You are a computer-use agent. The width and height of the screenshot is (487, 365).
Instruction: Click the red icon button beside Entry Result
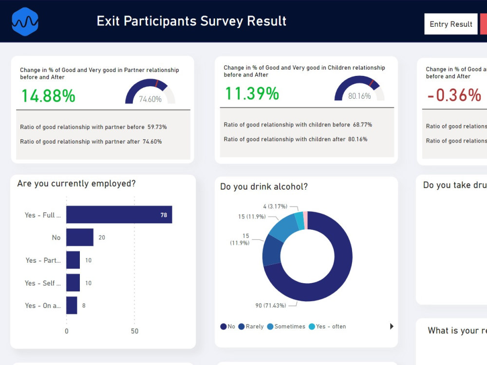(485, 24)
